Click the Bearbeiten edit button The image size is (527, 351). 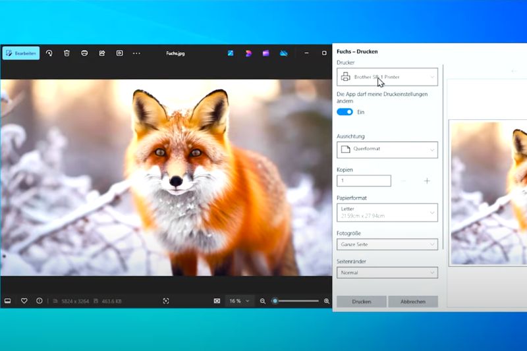tap(21, 53)
